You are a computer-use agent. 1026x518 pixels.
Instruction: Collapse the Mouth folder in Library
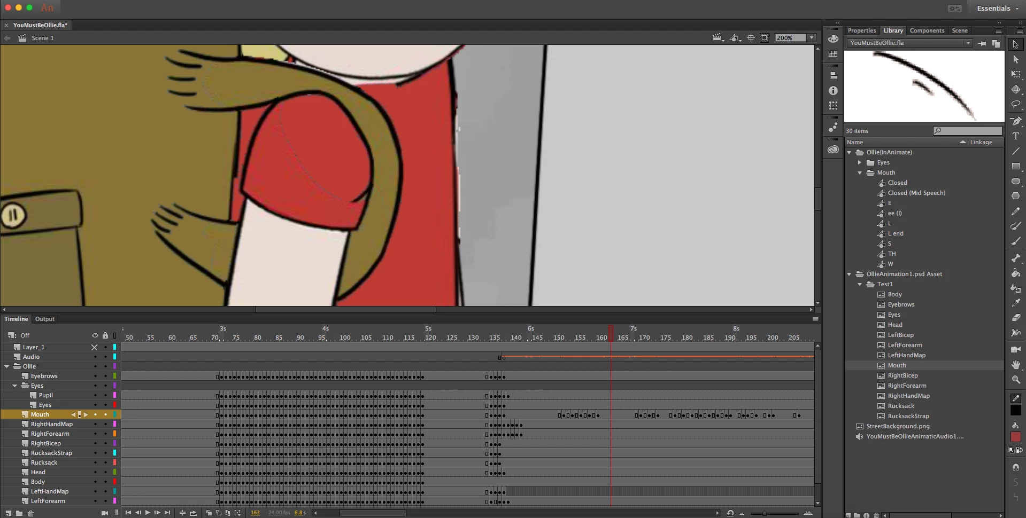click(860, 173)
